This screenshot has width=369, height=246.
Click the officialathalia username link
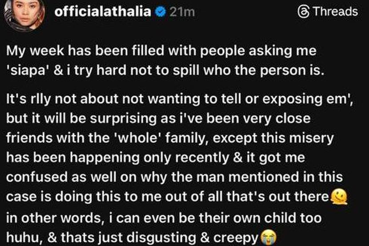pos(102,12)
